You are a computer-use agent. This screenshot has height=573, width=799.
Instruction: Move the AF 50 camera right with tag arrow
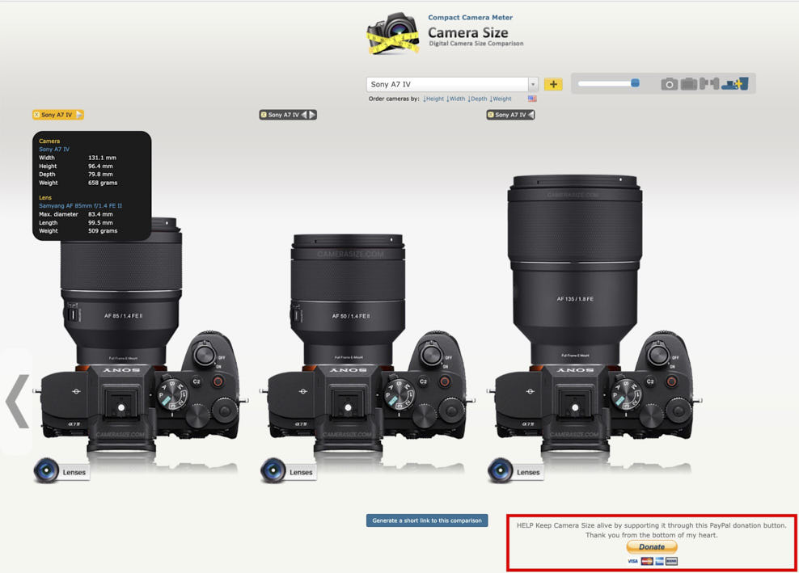click(312, 115)
